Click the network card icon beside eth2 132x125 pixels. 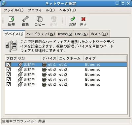click(x=45, y=84)
